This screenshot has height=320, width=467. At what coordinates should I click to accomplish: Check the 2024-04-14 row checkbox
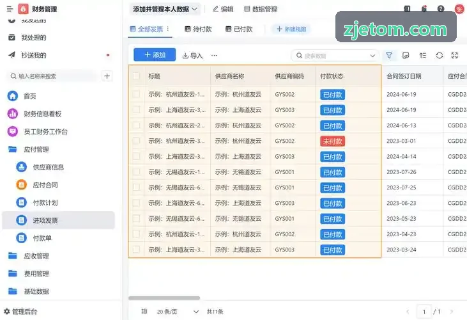pyautogui.click(x=136, y=156)
